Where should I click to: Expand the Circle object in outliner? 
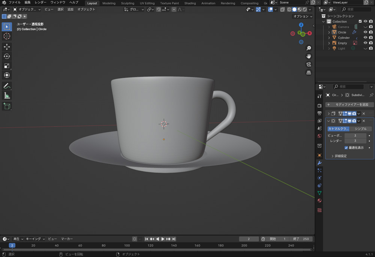(329, 32)
